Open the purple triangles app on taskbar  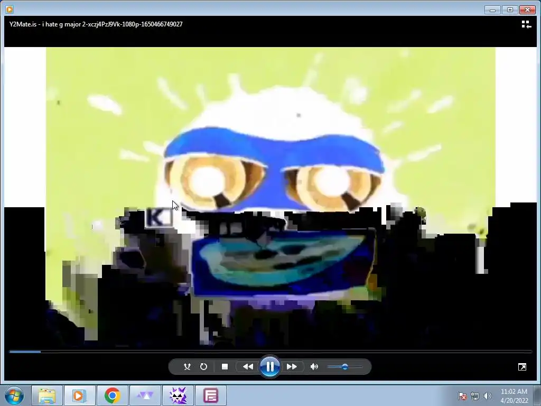click(145, 395)
